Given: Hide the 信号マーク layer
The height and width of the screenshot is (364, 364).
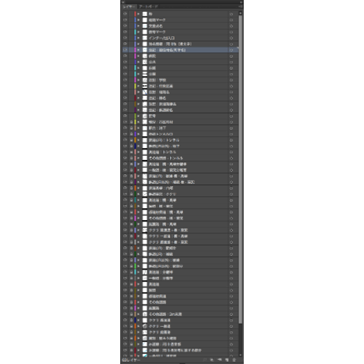Looking at the screenshot, I should (125, 32).
